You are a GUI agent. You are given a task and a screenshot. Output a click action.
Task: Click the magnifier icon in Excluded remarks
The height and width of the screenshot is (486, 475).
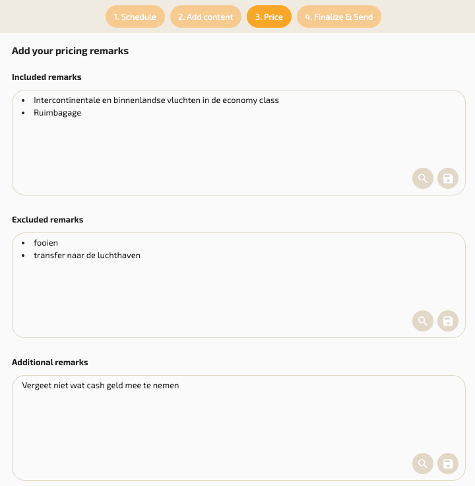[x=423, y=321]
